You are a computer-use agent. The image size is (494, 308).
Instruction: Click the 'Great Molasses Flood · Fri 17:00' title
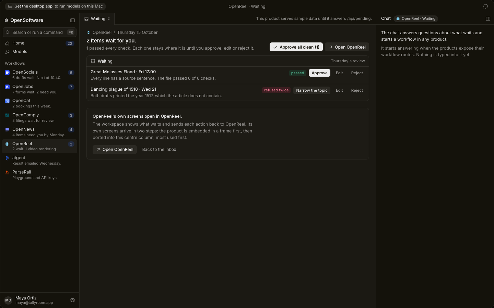coord(123,72)
